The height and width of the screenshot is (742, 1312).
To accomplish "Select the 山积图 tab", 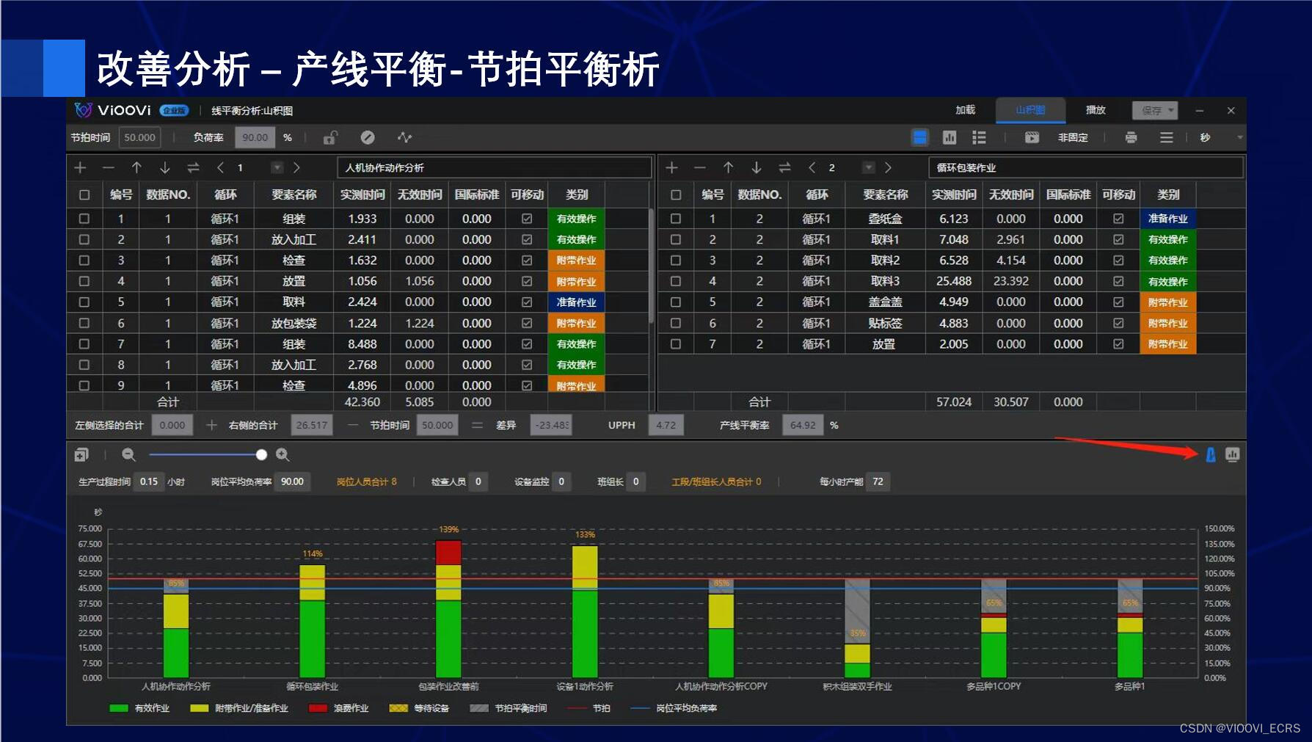I will click(1030, 110).
